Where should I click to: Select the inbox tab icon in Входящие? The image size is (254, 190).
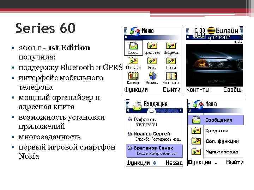151,110
